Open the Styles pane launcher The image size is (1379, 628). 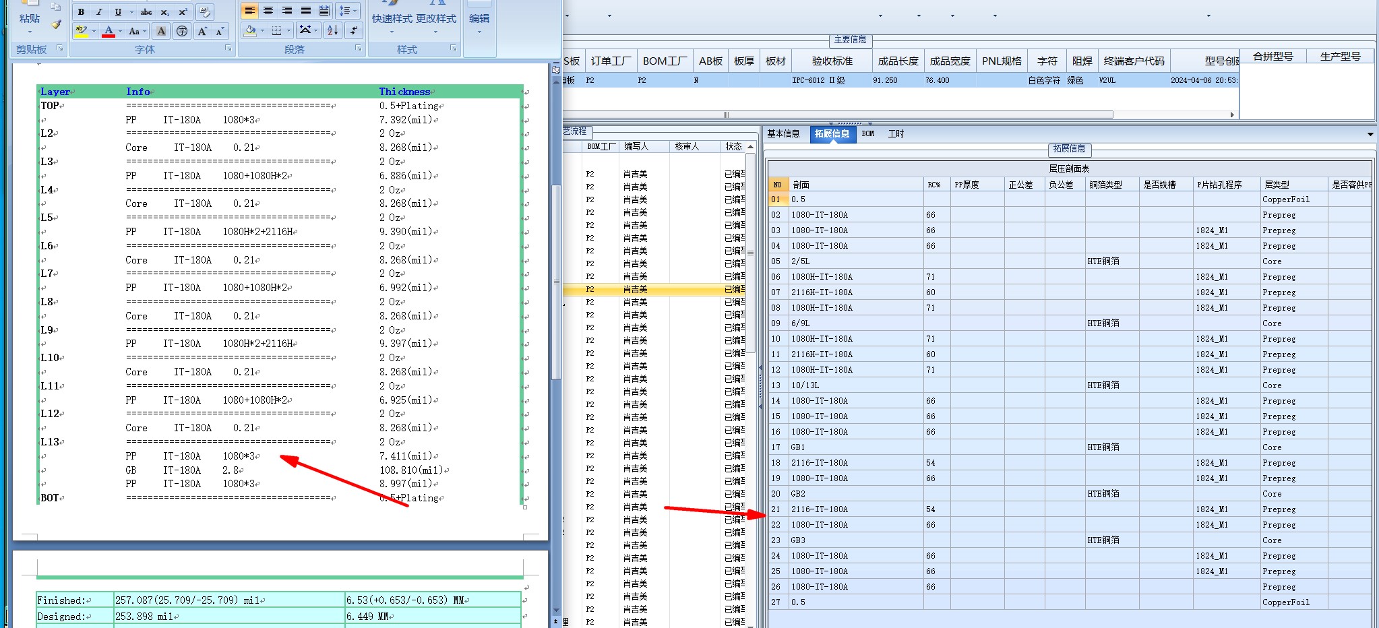pos(453,49)
